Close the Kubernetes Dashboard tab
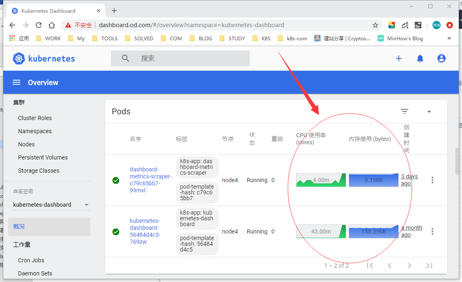The width and height of the screenshot is (462, 282). click(99, 11)
